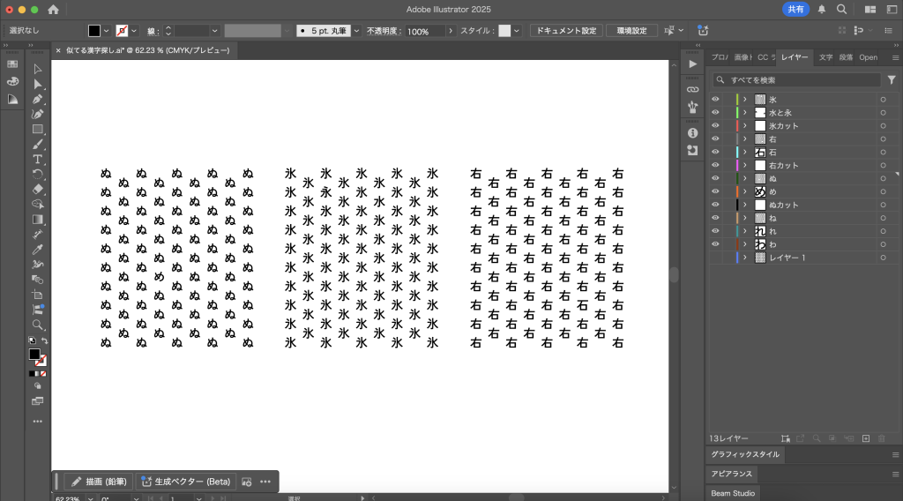Image resolution: width=903 pixels, height=501 pixels.
Task: Select the Rectangle tool
Action: 37,129
